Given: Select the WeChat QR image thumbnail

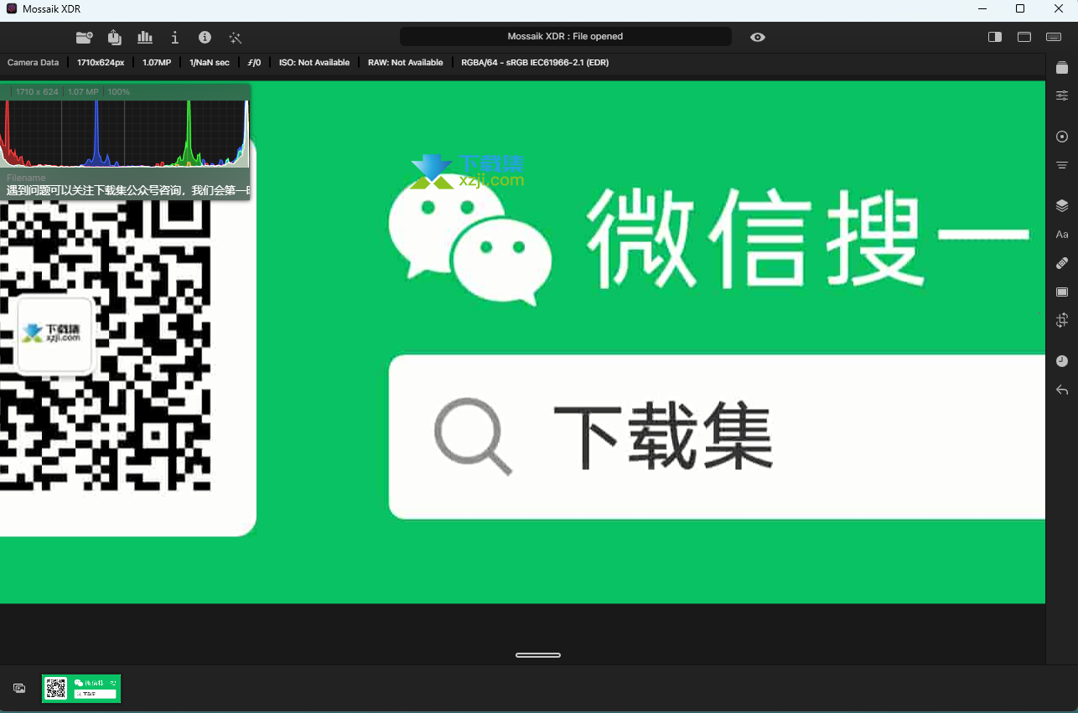Looking at the screenshot, I should point(81,689).
